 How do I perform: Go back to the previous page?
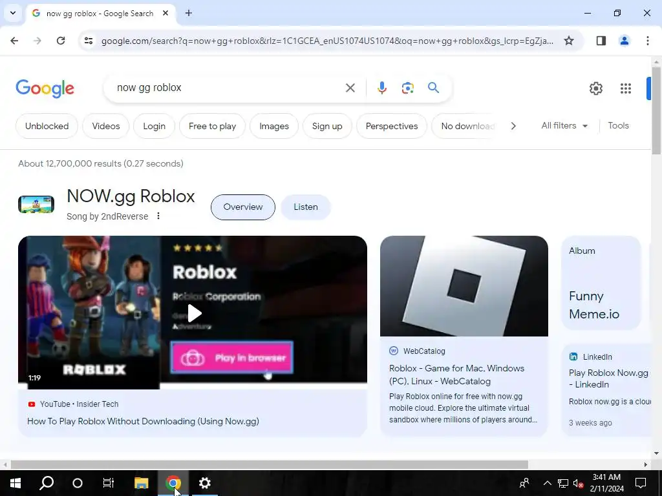[x=14, y=41]
